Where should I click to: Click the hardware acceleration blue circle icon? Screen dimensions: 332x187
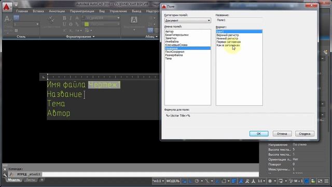(x=307, y=181)
